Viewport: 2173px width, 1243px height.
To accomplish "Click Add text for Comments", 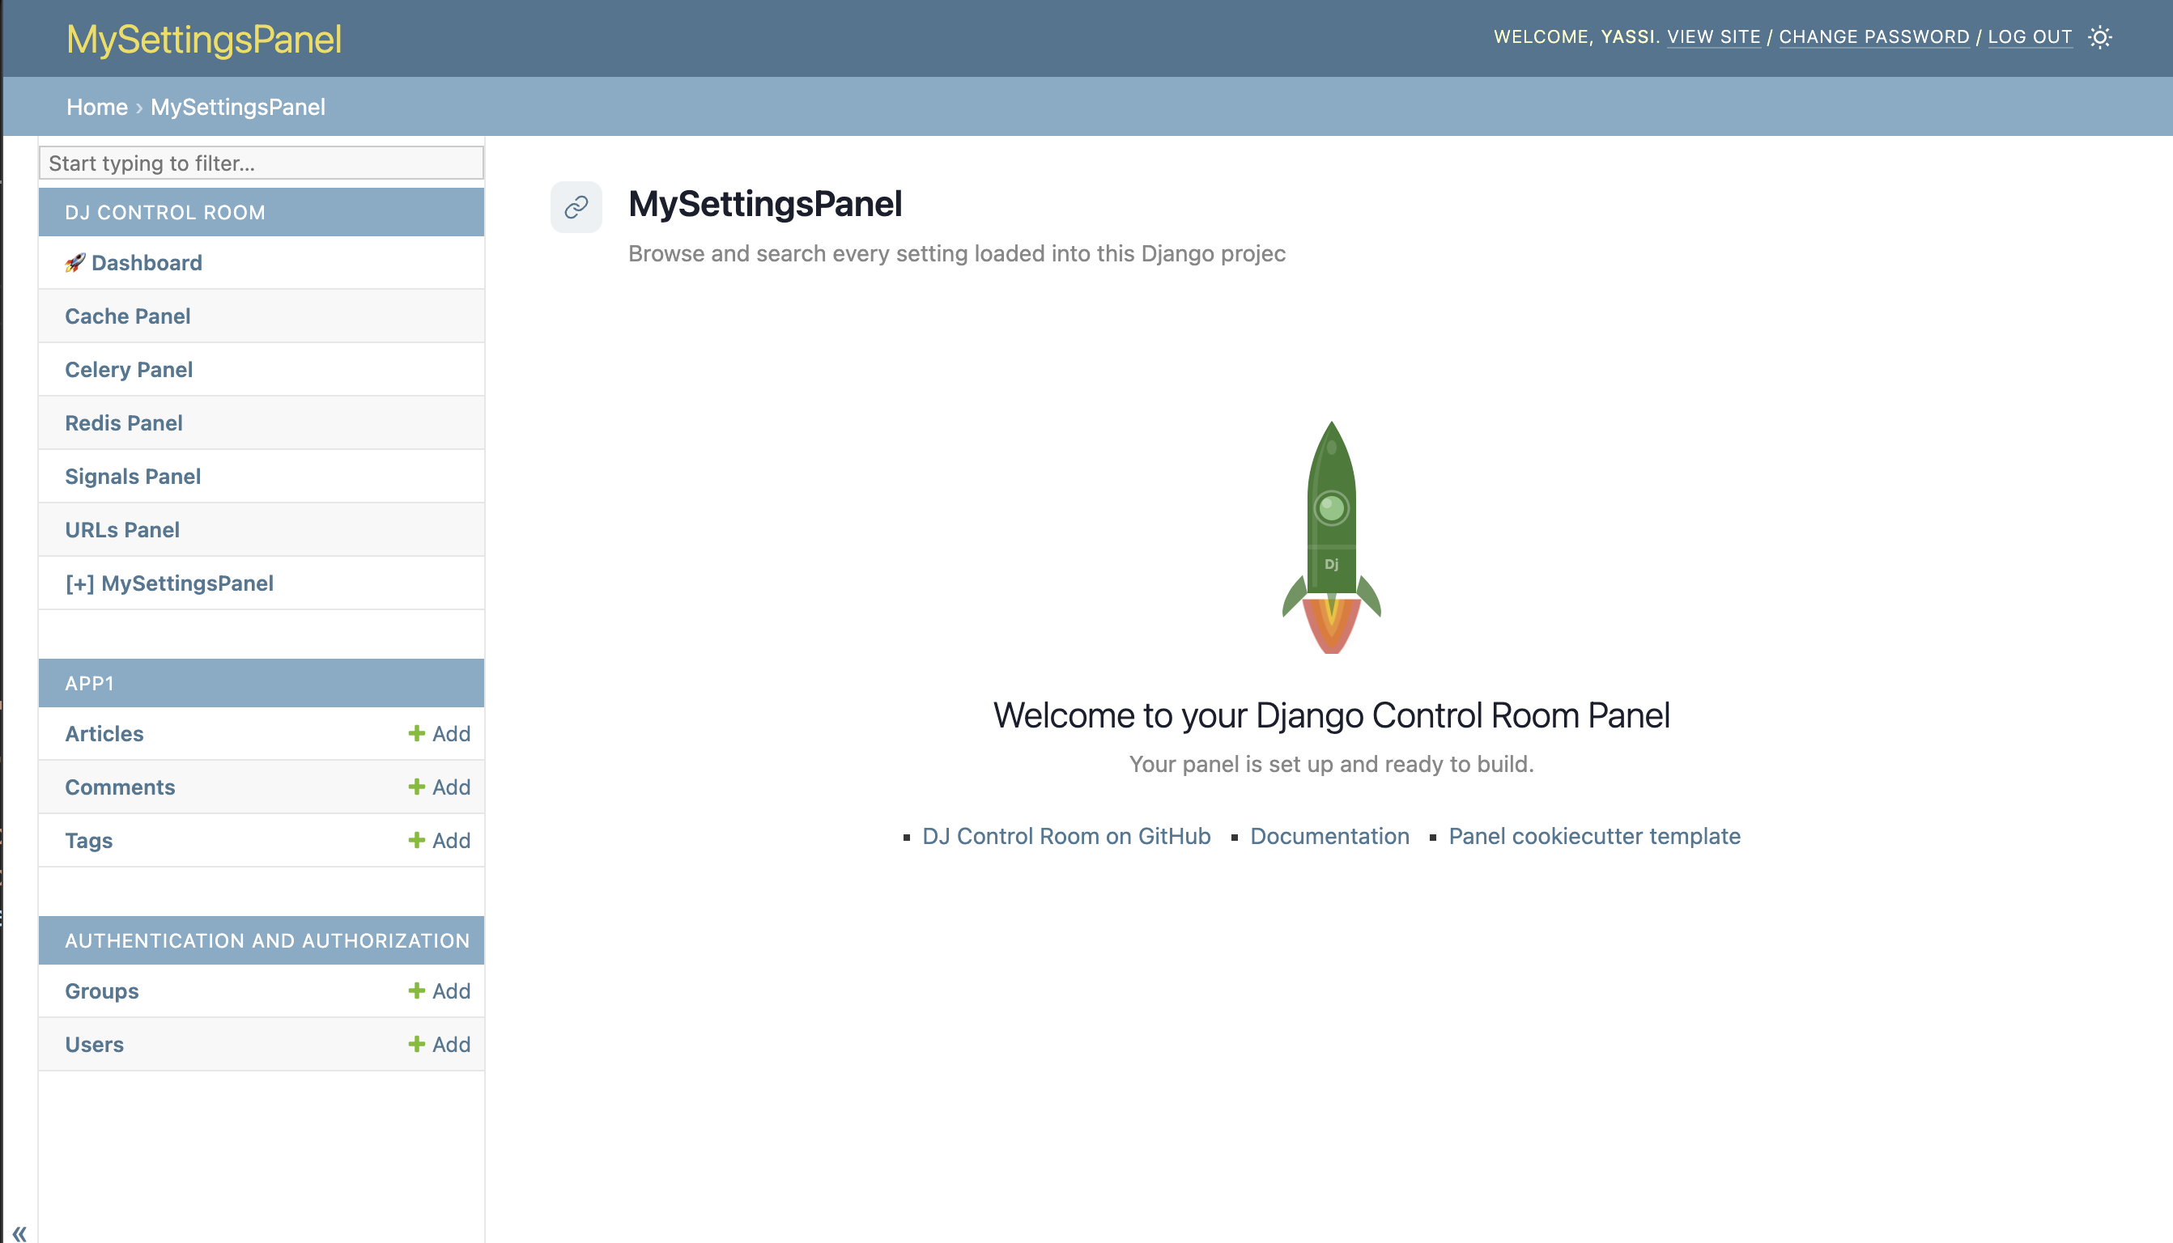I will (x=451, y=787).
